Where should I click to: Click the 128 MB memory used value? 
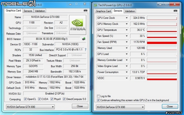[138, 48]
